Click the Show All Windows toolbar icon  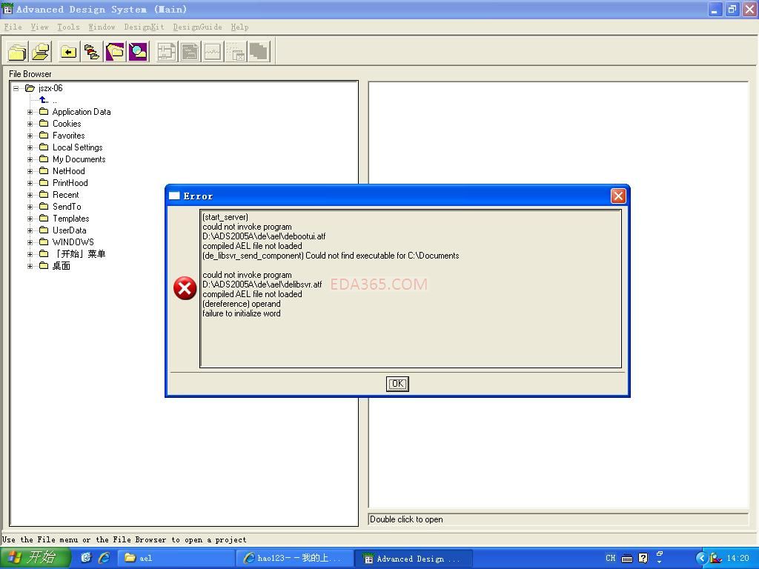pyautogui.click(x=259, y=51)
